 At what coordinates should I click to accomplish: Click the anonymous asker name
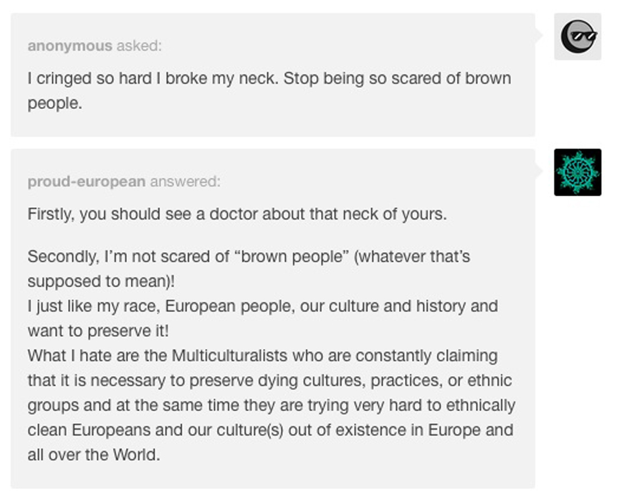[x=70, y=46]
